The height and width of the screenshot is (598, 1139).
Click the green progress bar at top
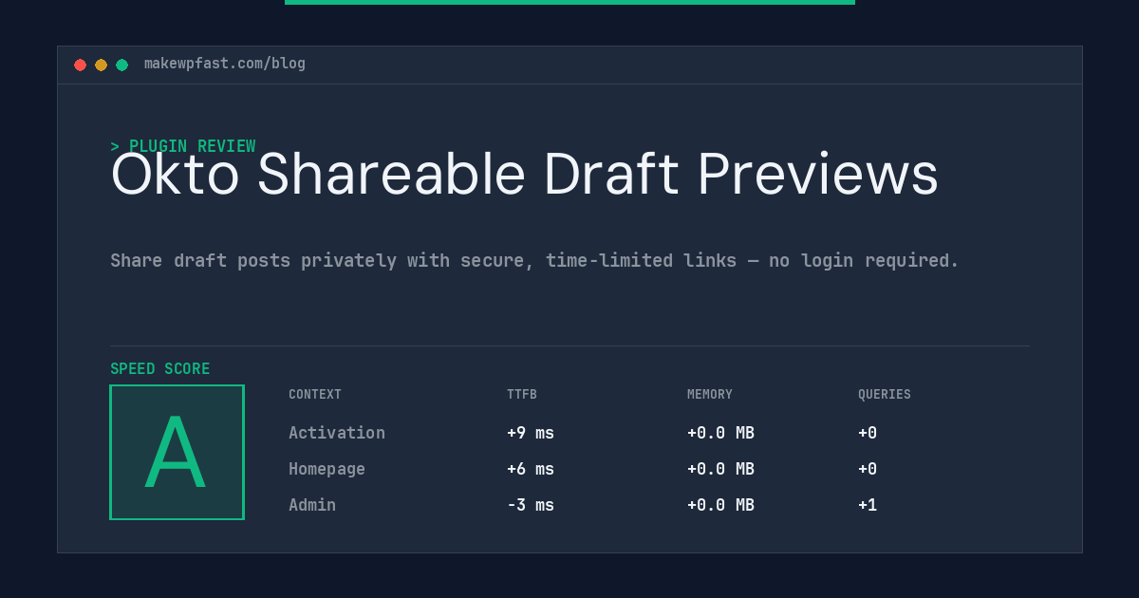[569, 2]
